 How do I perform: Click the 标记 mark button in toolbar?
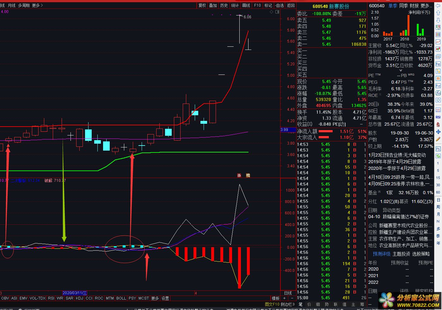268,5
